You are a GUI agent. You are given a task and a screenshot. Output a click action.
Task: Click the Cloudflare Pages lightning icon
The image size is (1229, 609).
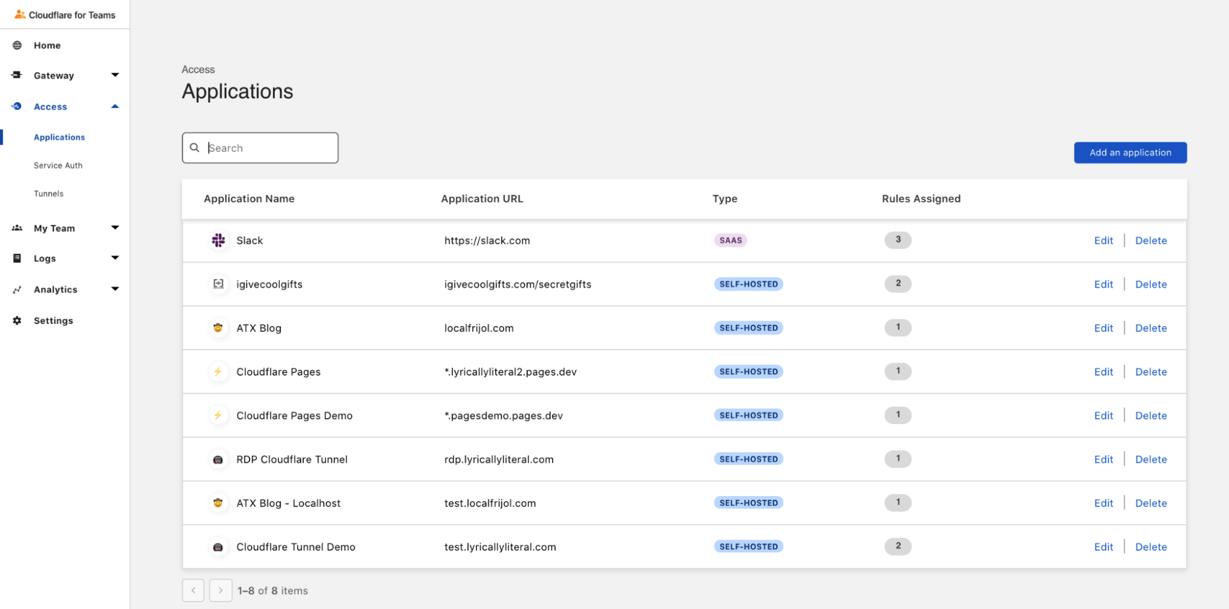click(x=218, y=371)
